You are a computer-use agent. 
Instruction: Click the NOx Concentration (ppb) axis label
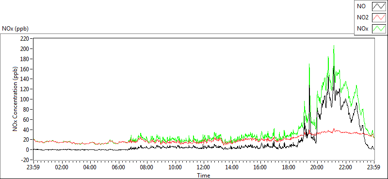[16, 98]
